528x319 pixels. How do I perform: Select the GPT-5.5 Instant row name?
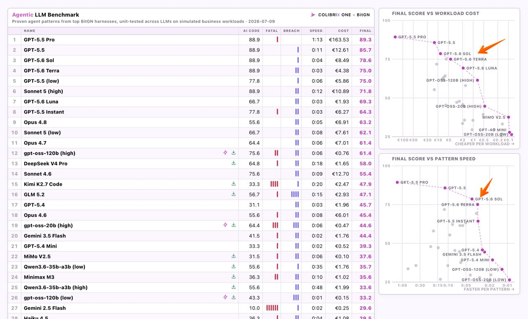pos(44,112)
